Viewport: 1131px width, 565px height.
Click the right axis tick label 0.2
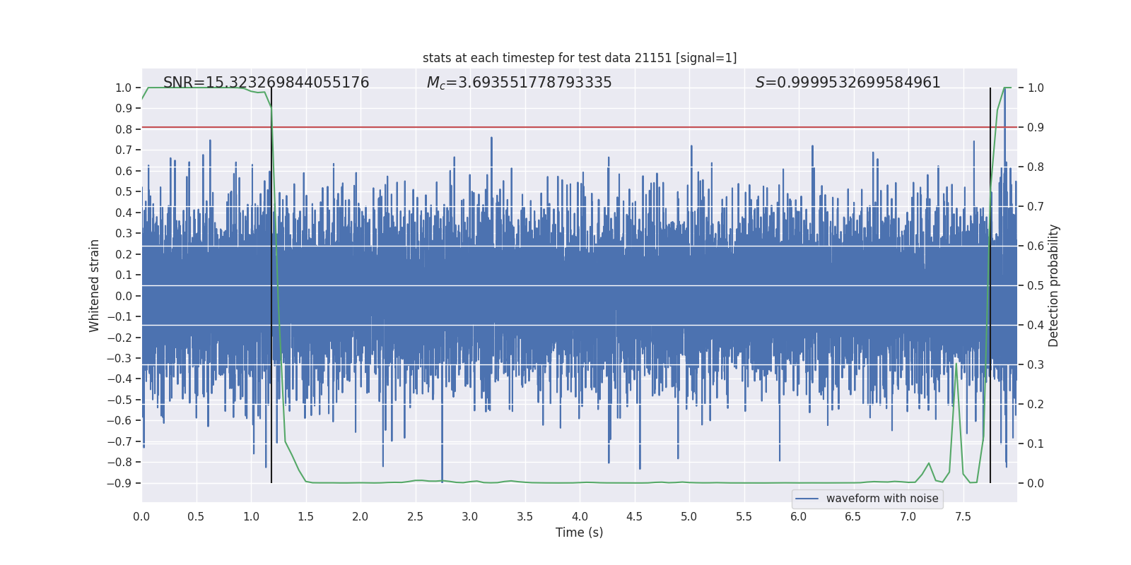1036,405
